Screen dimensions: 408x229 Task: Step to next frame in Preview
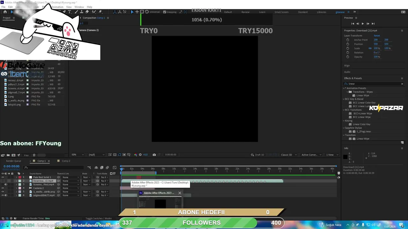coord(368,24)
